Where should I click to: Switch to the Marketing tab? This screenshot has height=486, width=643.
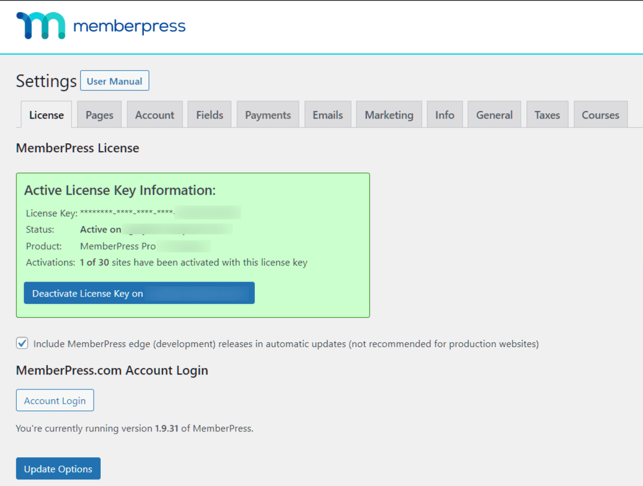pos(389,114)
